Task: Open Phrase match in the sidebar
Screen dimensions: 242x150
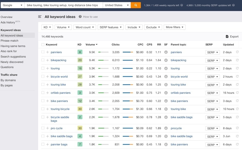Action: [x=10, y=41]
